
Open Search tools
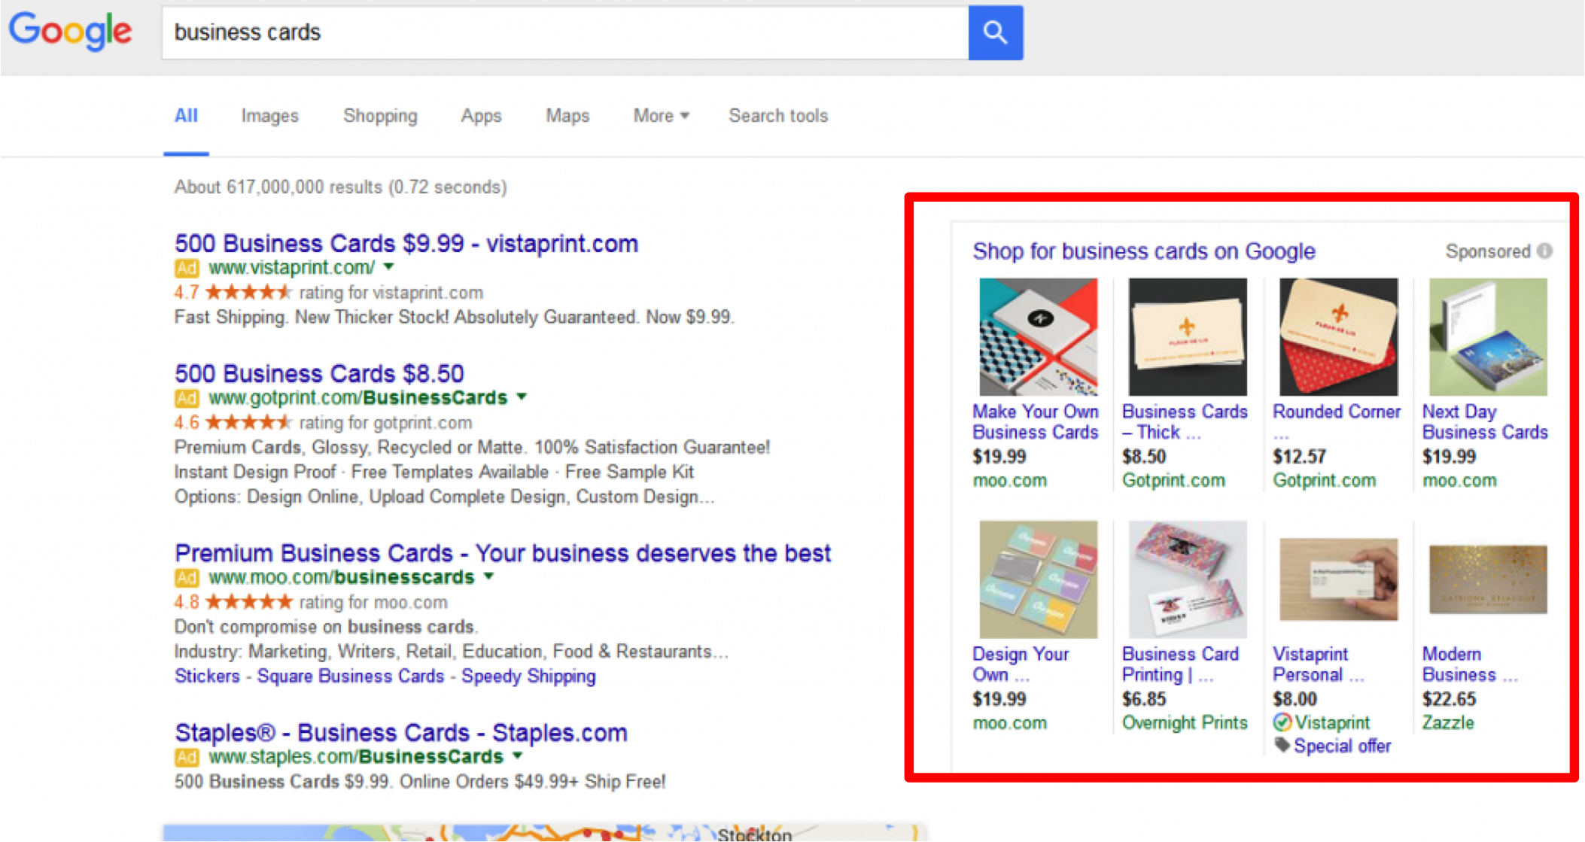click(x=778, y=116)
